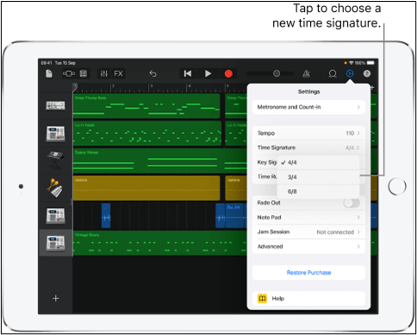Tap Settings popover title

click(308, 92)
